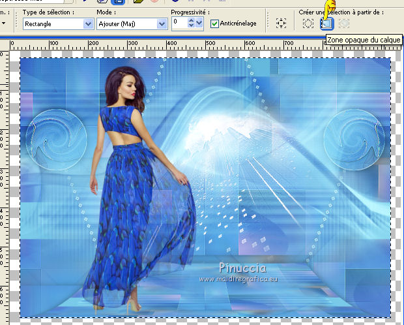Image resolution: width=404 pixels, height=325 pixels.
Task: Click the custom selection icon
Action: [281, 23]
